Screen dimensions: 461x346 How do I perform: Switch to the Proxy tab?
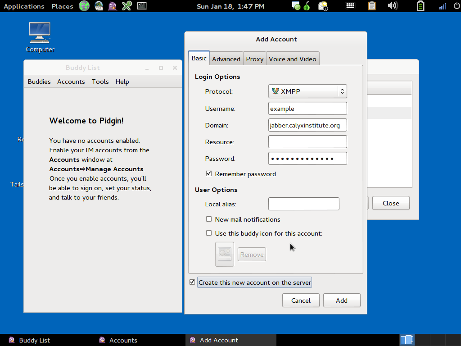click(255, 59)
